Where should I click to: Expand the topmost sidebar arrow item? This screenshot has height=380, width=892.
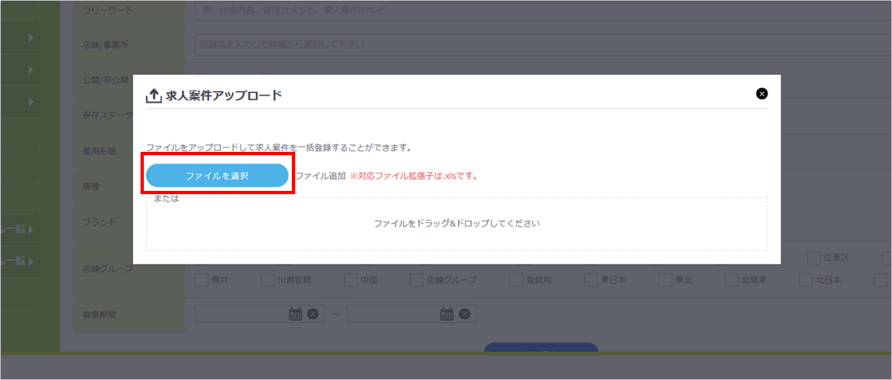tap(31, 38)
